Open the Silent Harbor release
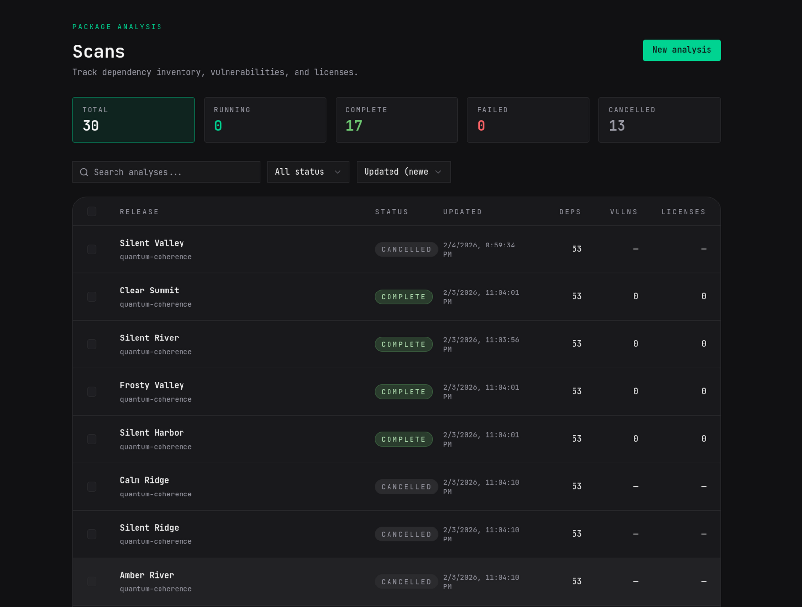 pos(152,433)
